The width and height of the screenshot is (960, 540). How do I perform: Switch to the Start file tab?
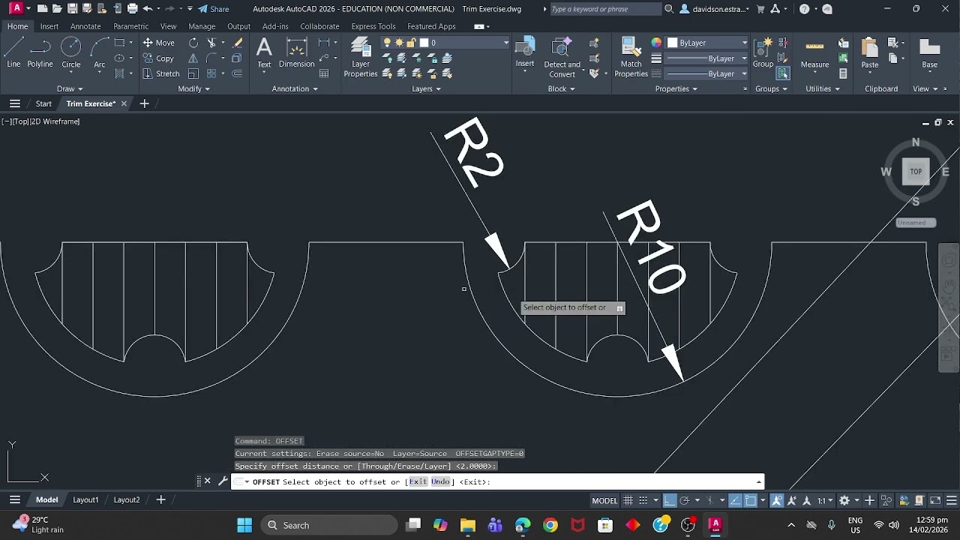(x=43, y=103)
